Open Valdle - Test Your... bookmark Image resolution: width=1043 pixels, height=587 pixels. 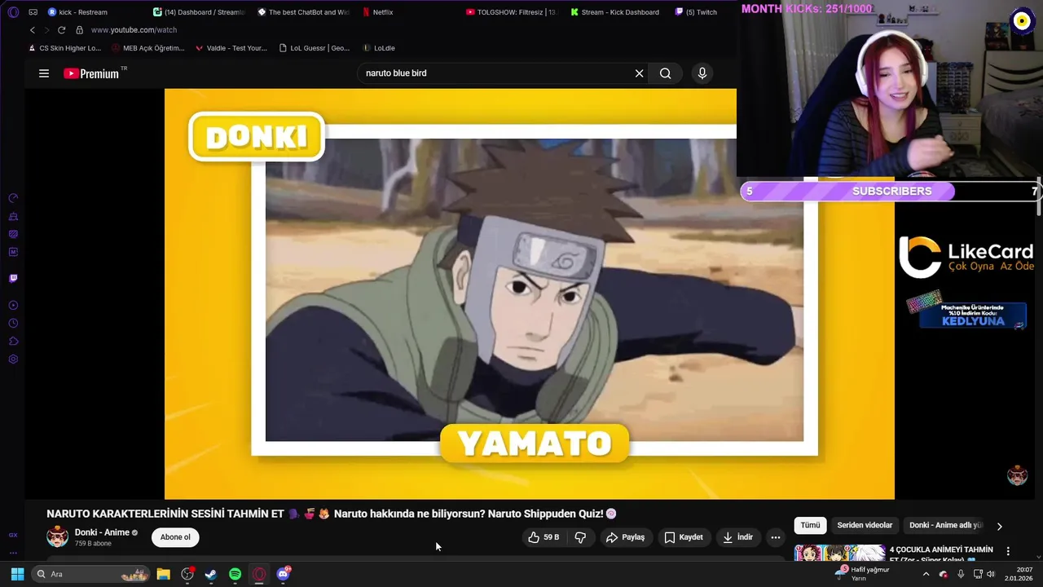click(x=231, y=48)
